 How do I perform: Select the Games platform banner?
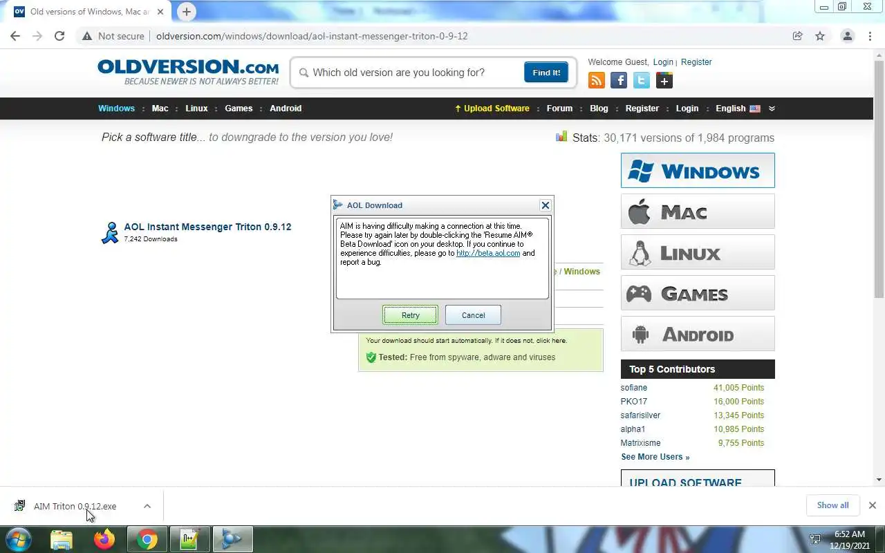698,293
